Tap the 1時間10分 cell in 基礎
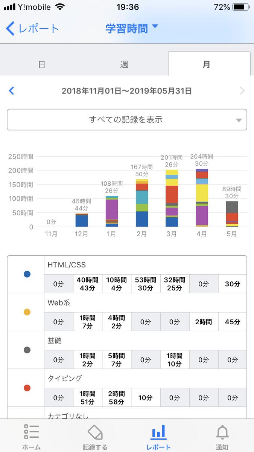Viewport: 254px width, 452px height. (x=175, y=359)
